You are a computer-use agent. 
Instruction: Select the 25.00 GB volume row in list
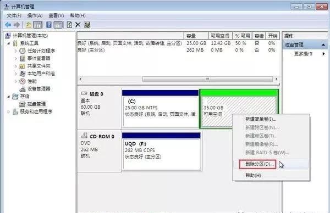(x=178, y=43)
